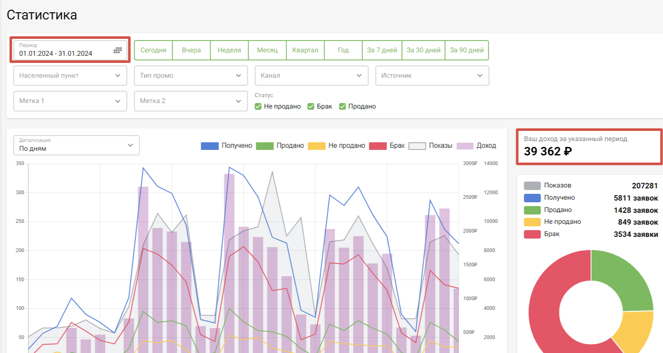The height and width of the screenshot is (353, 663).
Task: Open the Метка 2 dropdown
Action: point(191,101)
